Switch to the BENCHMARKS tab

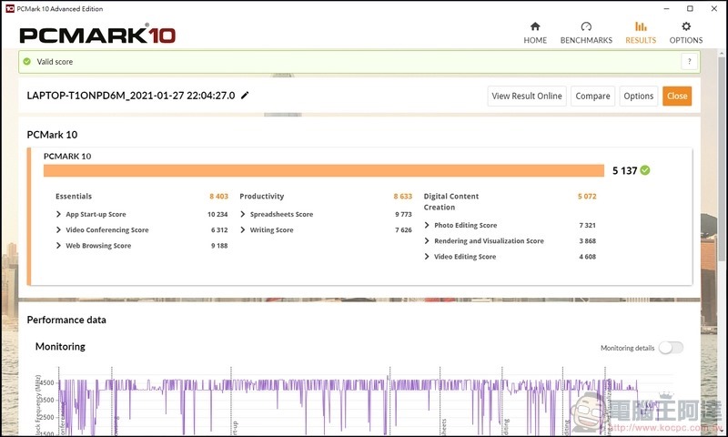click(x=586, y=33)
